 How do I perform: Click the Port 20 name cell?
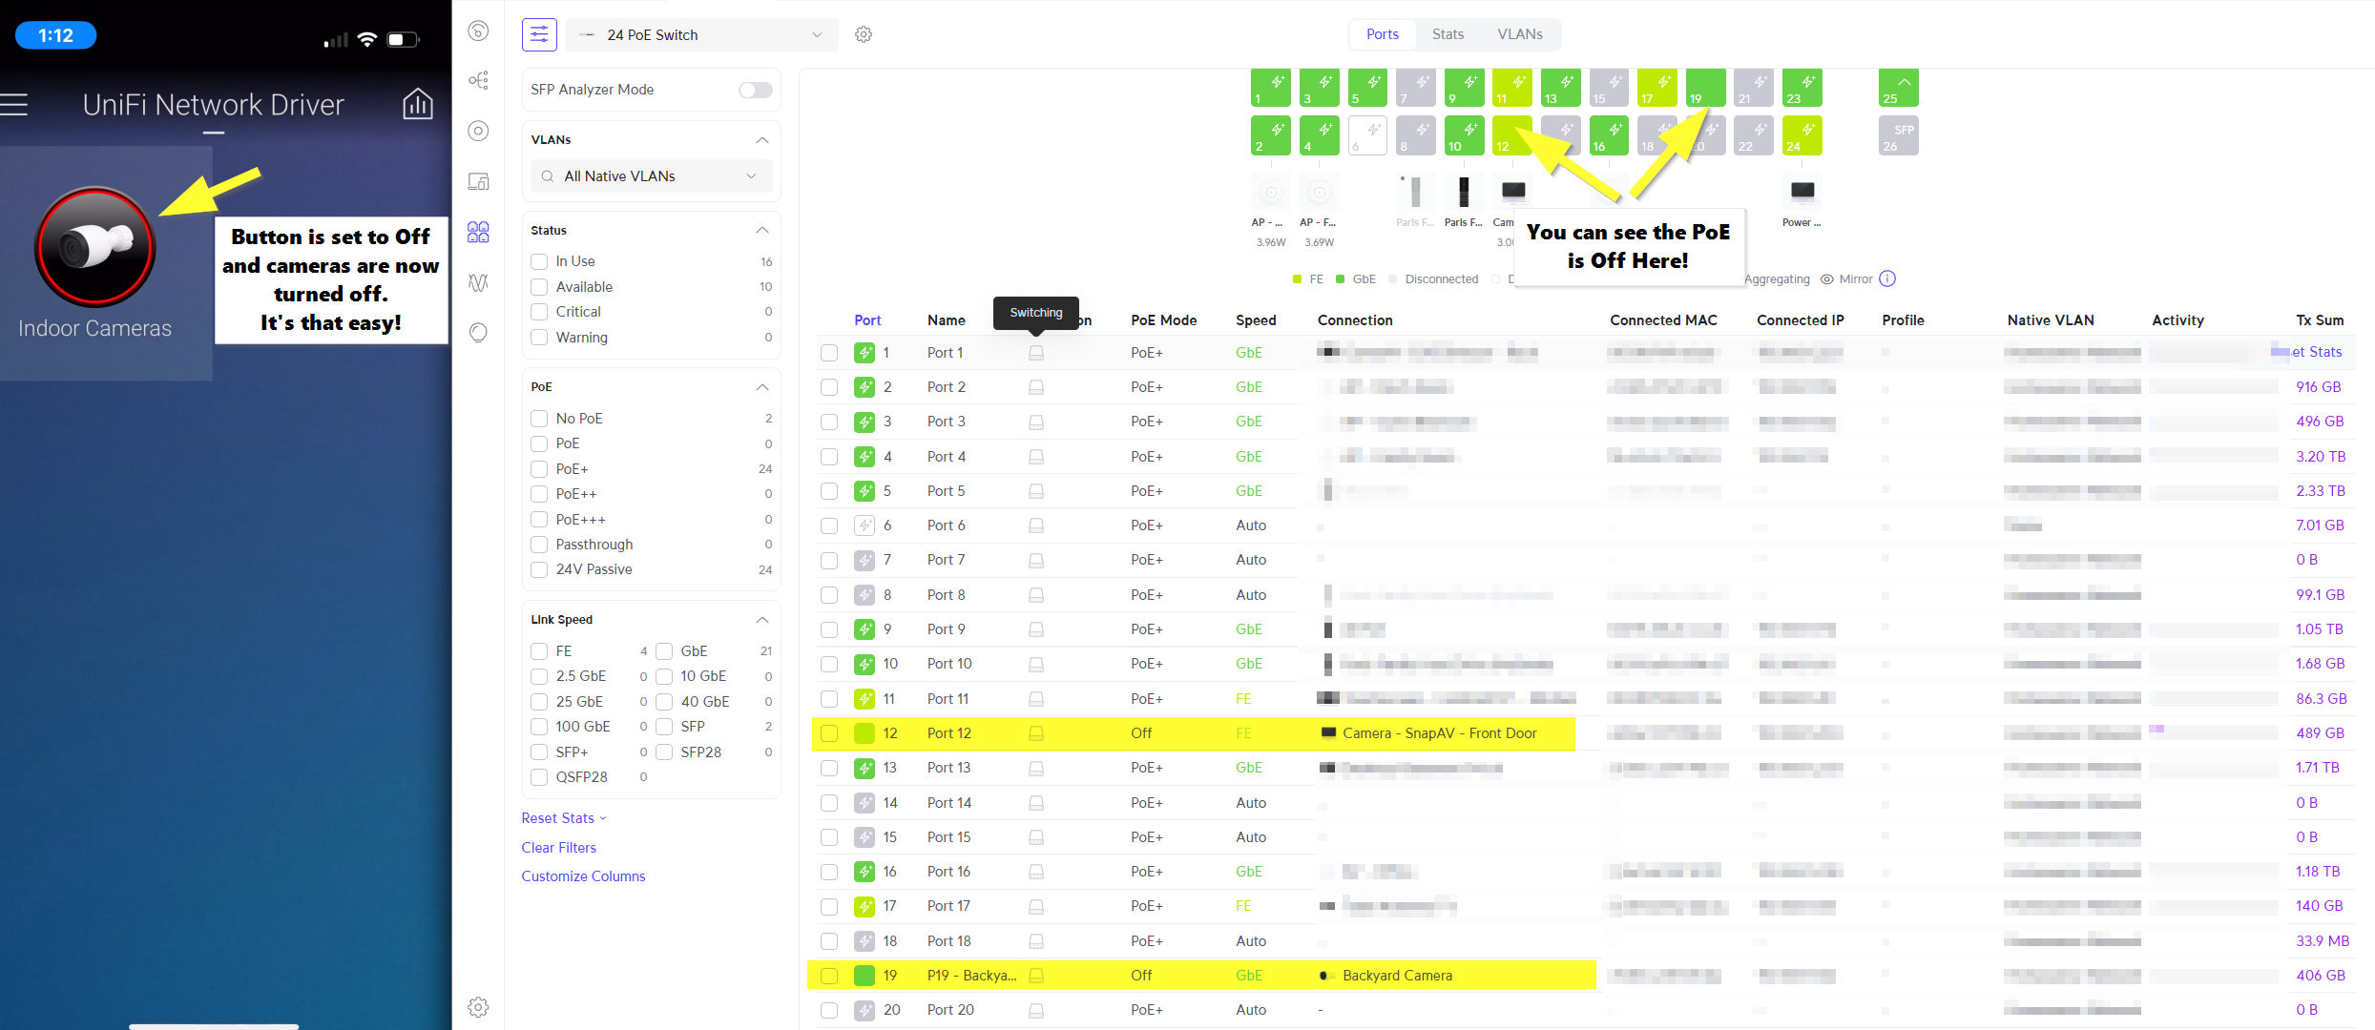tap(950, 1010)
